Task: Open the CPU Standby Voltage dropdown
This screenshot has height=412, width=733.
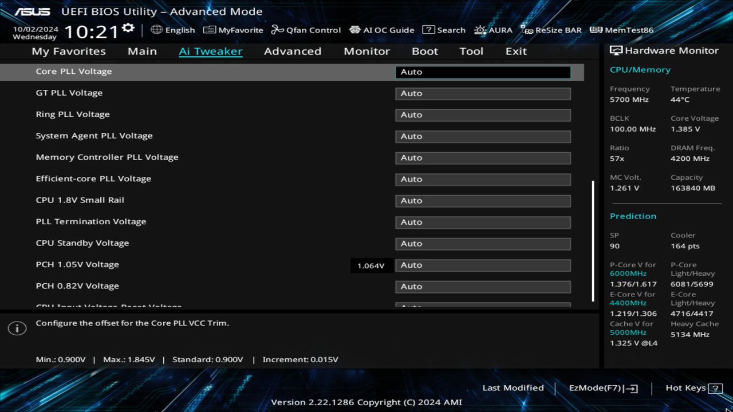Action: [x=482, y=243]
